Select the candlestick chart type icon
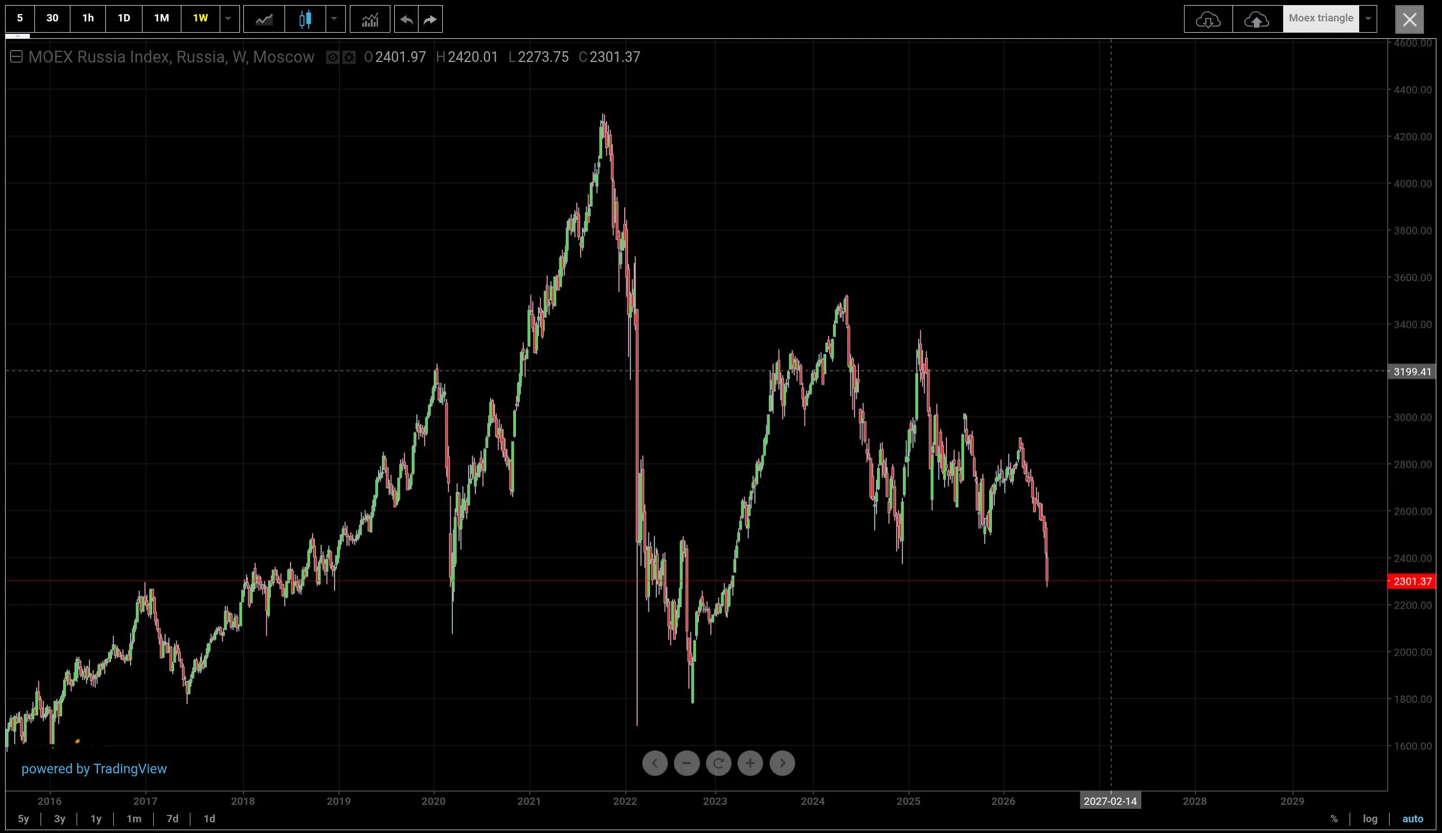The height and width of the screenshot is (833, 1442). 305,20
